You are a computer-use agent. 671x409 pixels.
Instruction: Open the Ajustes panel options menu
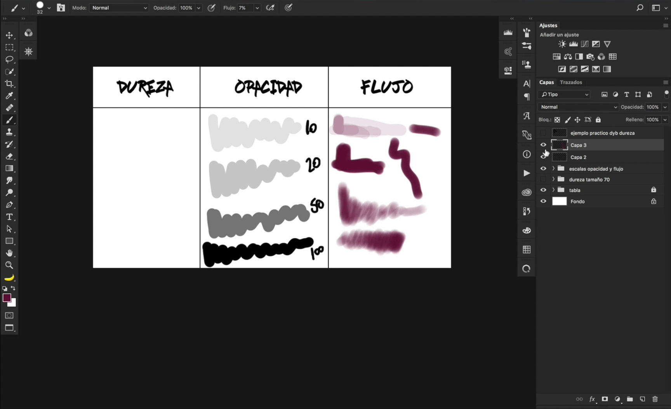tap(666, 25)
